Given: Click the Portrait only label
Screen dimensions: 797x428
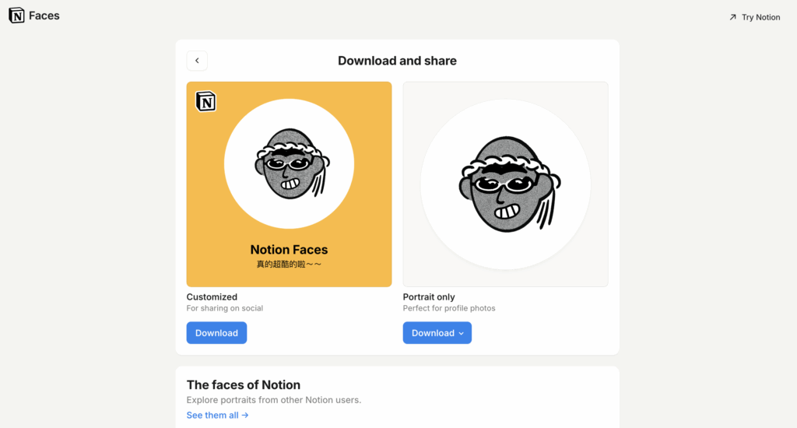Looking at the screenshot, I should (x=429, y=297).
